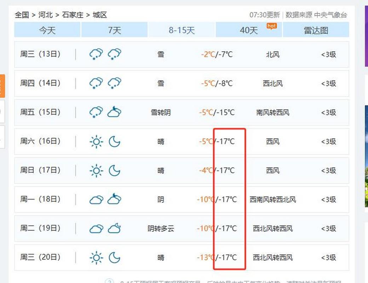The image size is (368, 283).
Task: Click the daytime snow icon for 周四 (14日)
Action: coord(96,83)
